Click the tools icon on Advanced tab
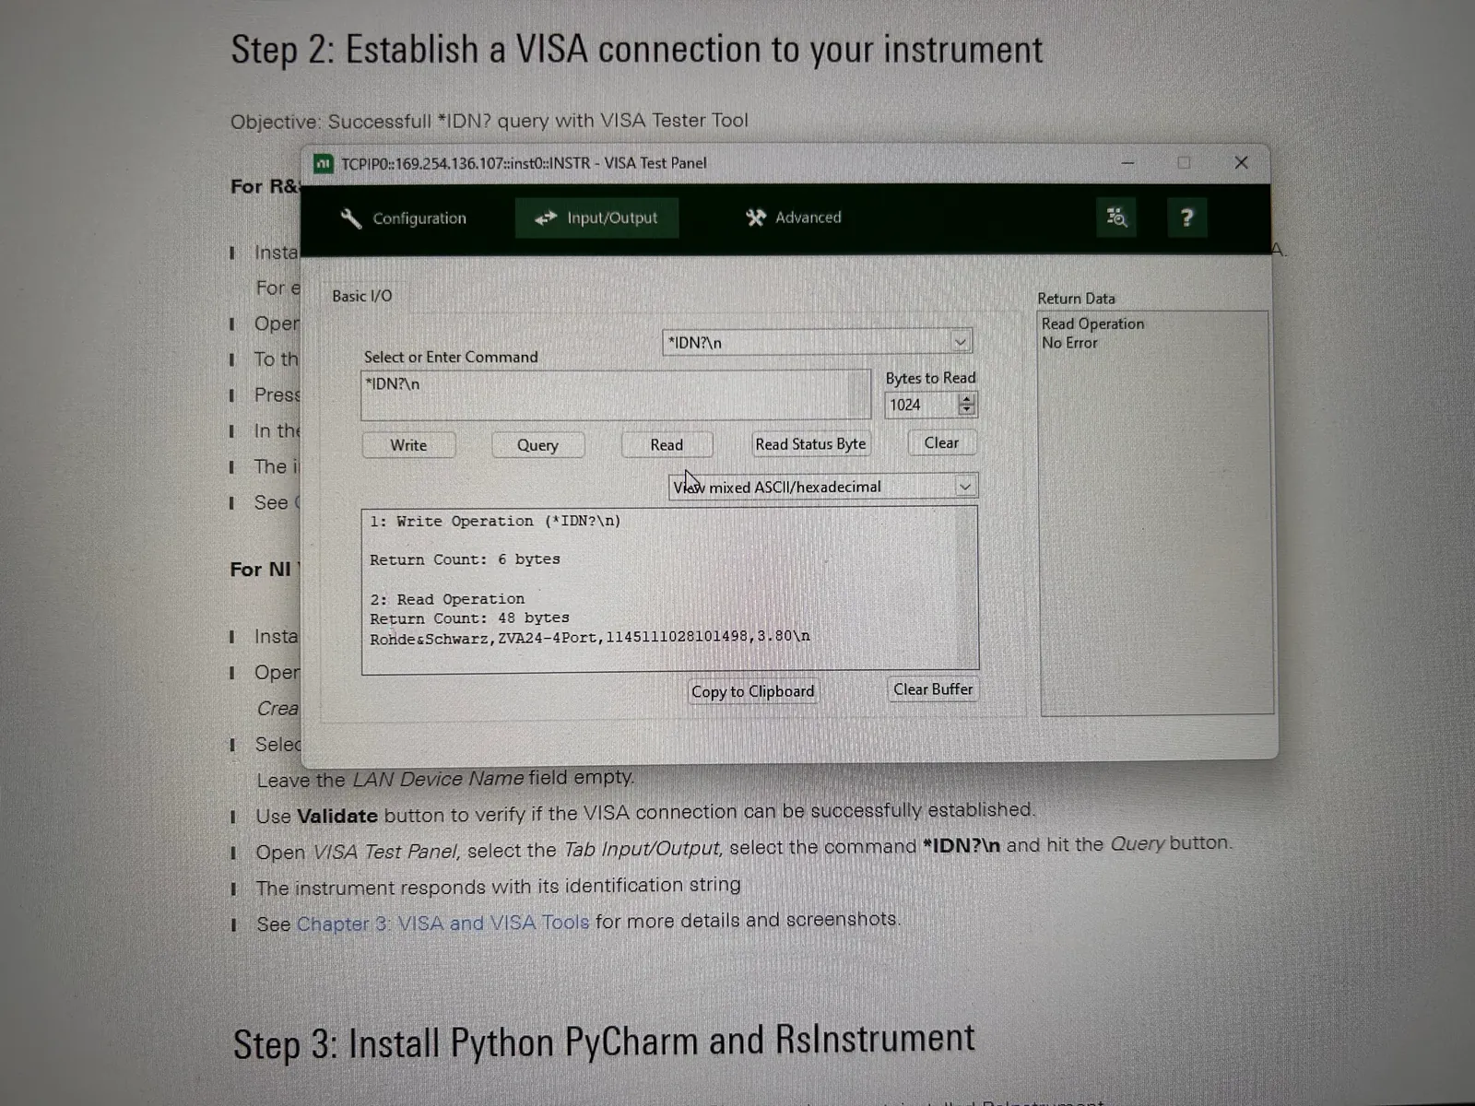Image resolution: width=1475 pixels, height=1106 pixels. [756, 218]
